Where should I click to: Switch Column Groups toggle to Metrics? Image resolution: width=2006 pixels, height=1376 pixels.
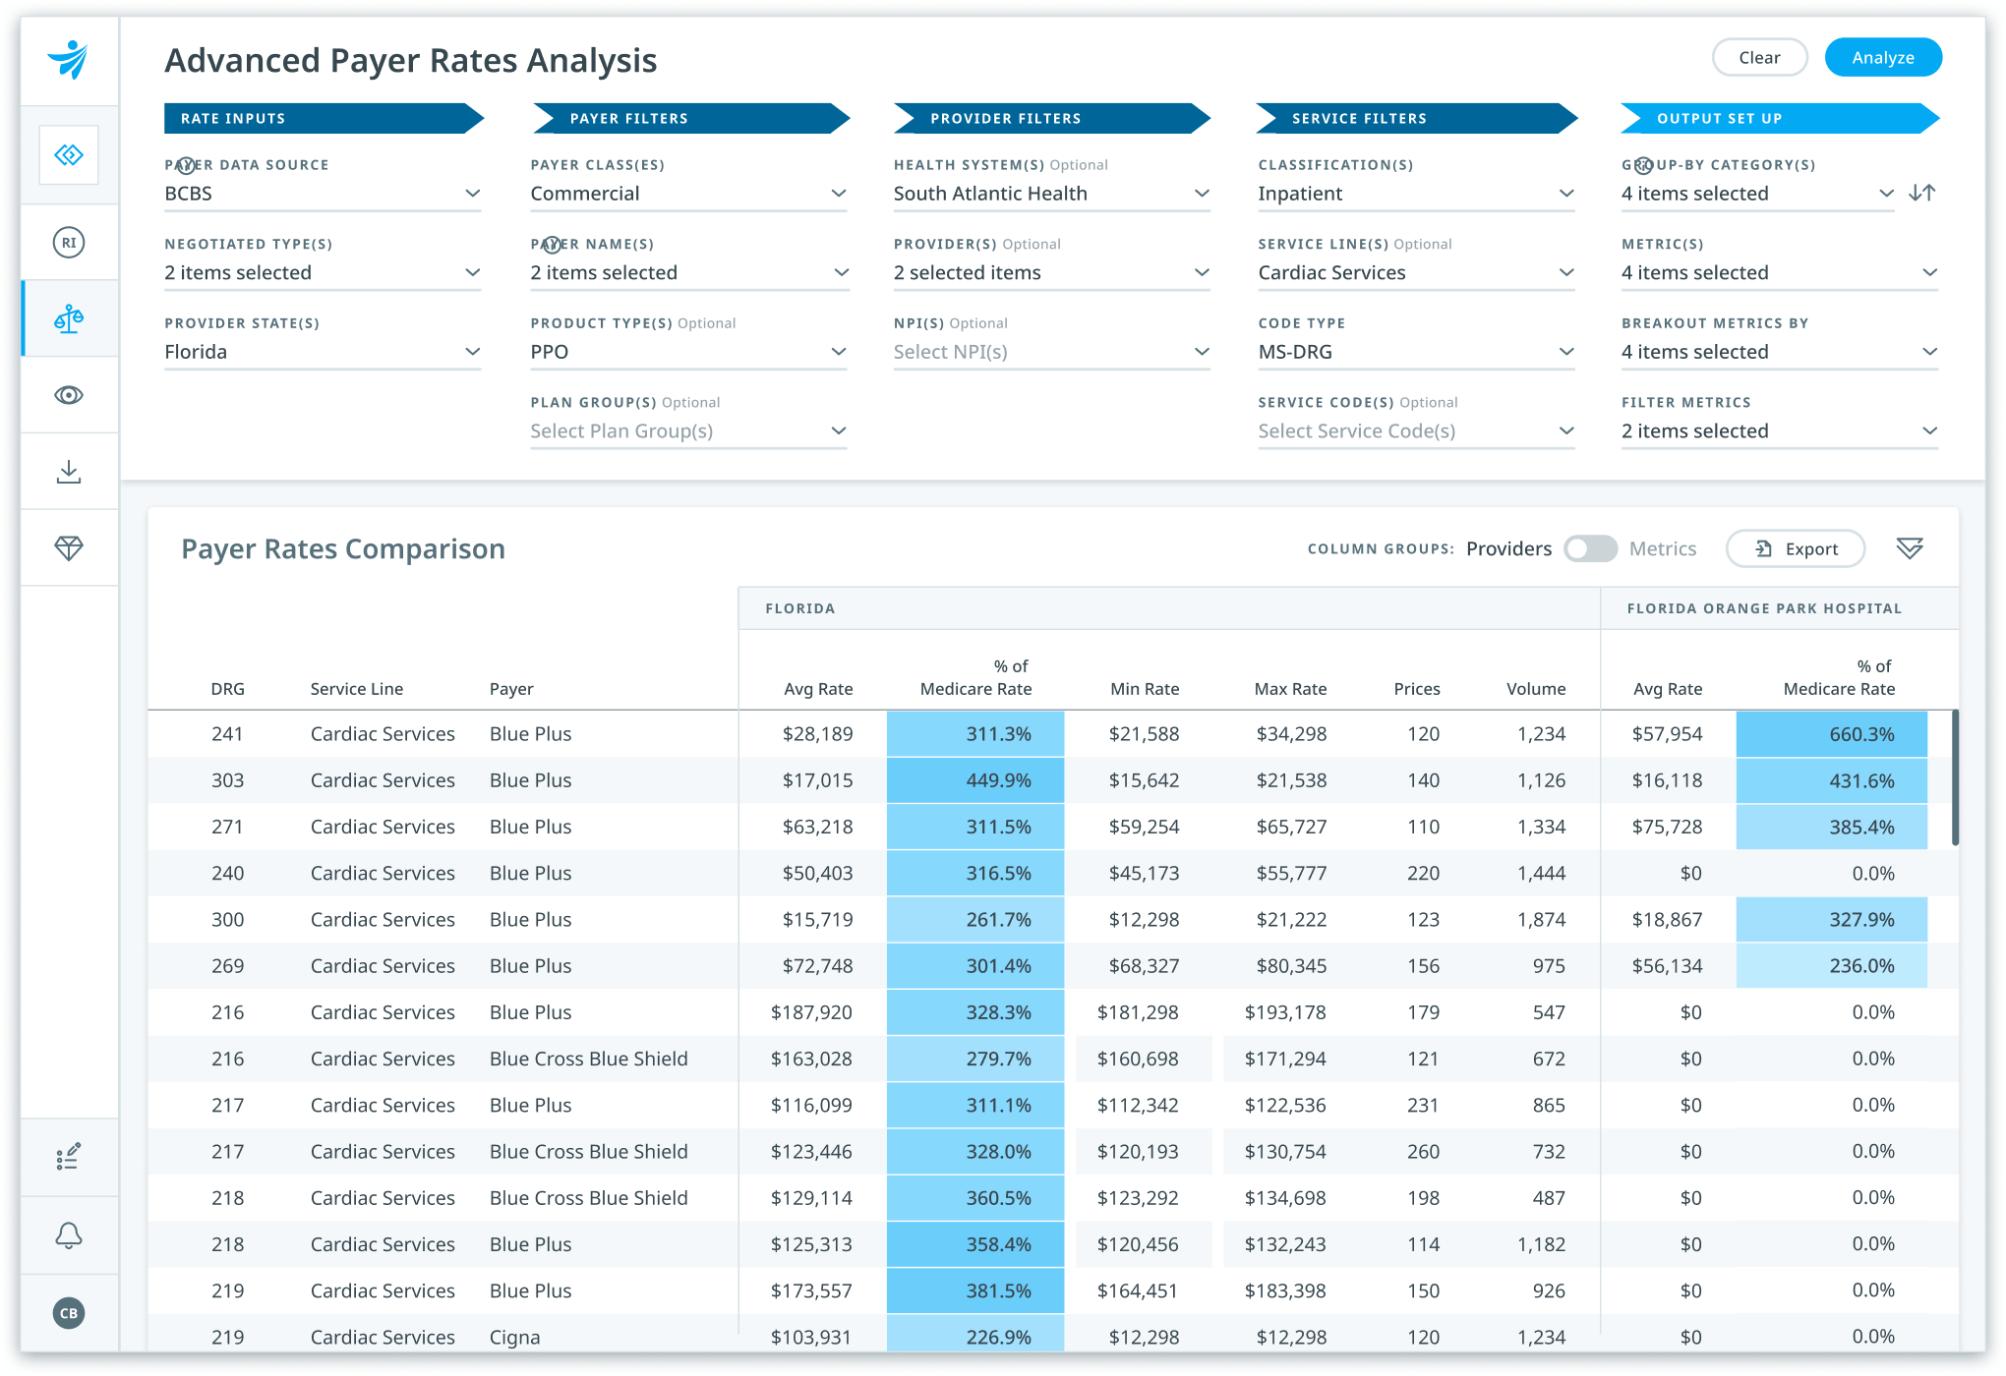click(1592, 548)
